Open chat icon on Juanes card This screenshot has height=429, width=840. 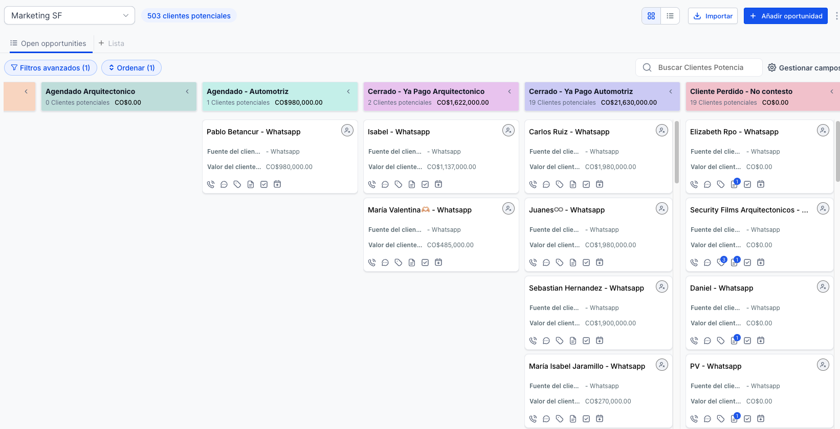click(546, 263)
